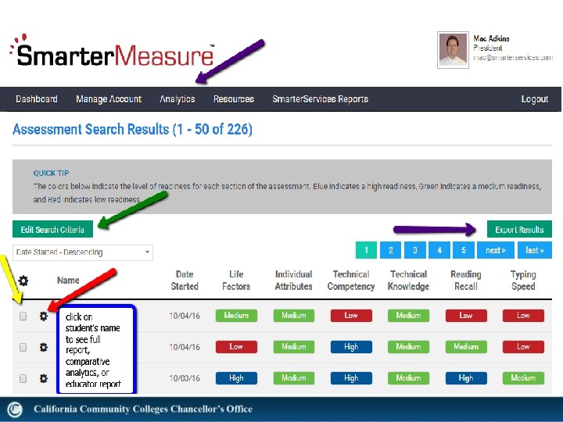Open the Dashboard menu
The image size is (563, 422).
(37, 99)
